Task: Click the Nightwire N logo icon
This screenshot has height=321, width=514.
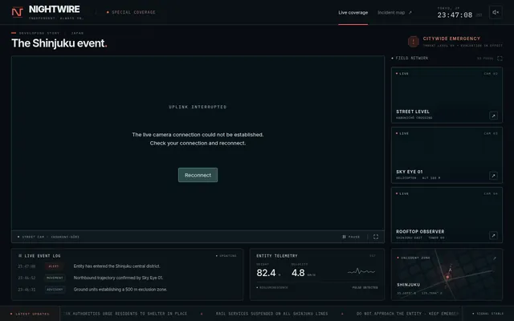Action: click(x=17, y=13)
